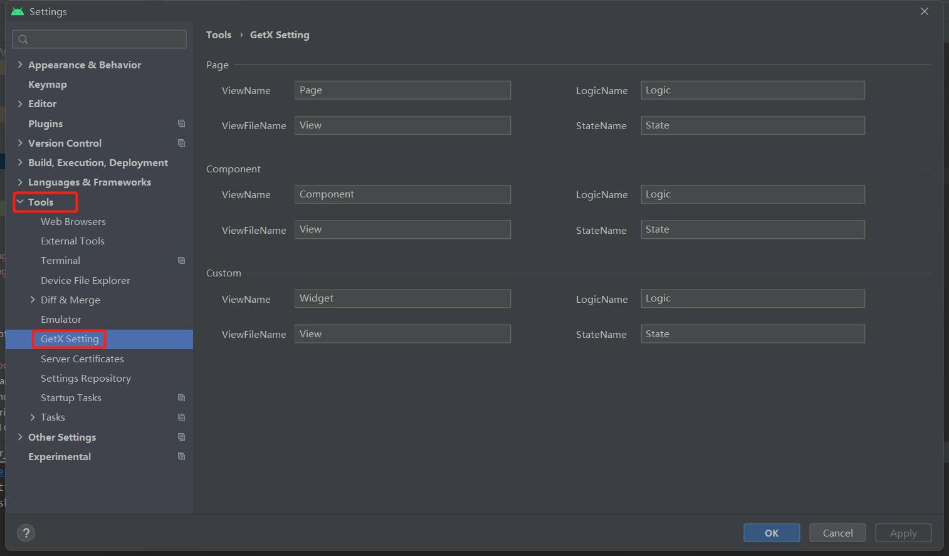Click the project-level icon beside Version Control
This screenshot has width=949, height=556.
pyautogui.click(x=182, y=143)
